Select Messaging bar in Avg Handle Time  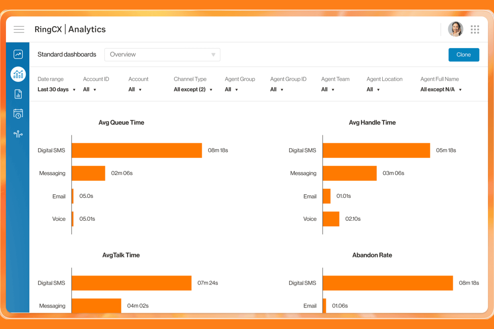coord(349,173)
